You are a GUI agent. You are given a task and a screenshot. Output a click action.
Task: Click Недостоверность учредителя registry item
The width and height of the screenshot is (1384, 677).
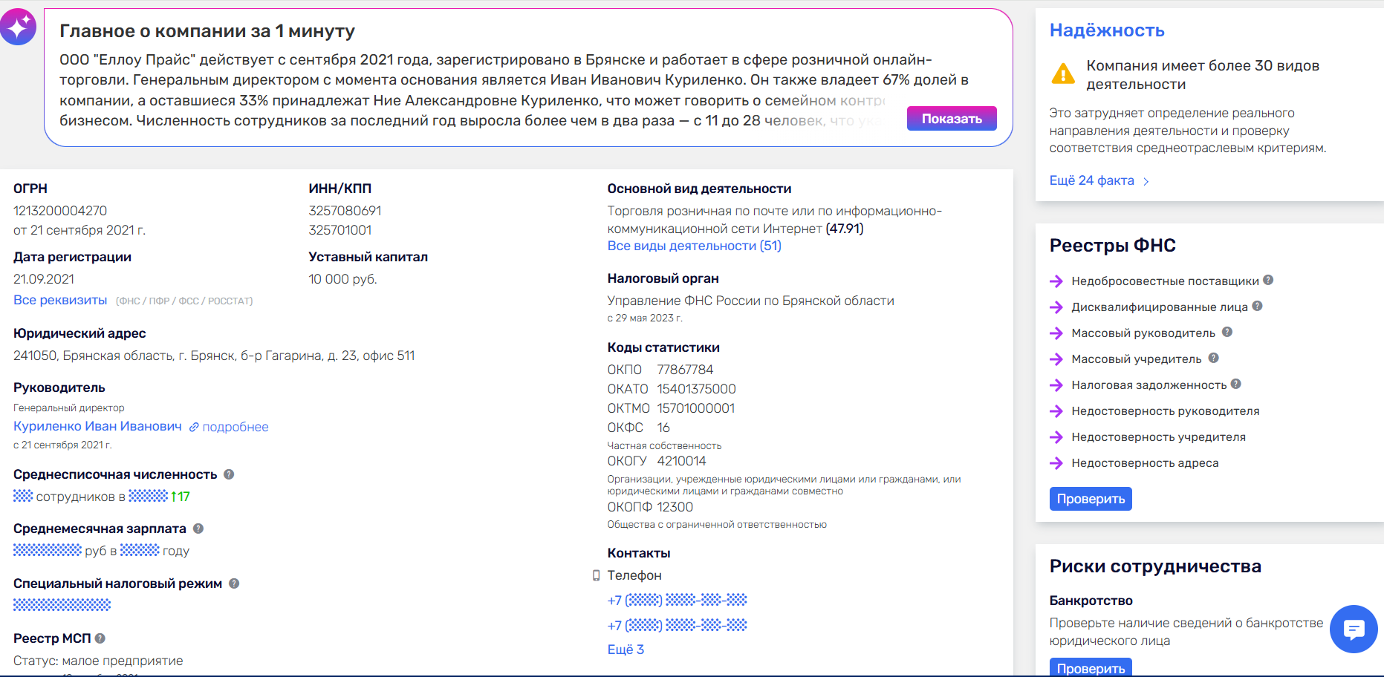pyautogui.click(x=1159, y=437)
